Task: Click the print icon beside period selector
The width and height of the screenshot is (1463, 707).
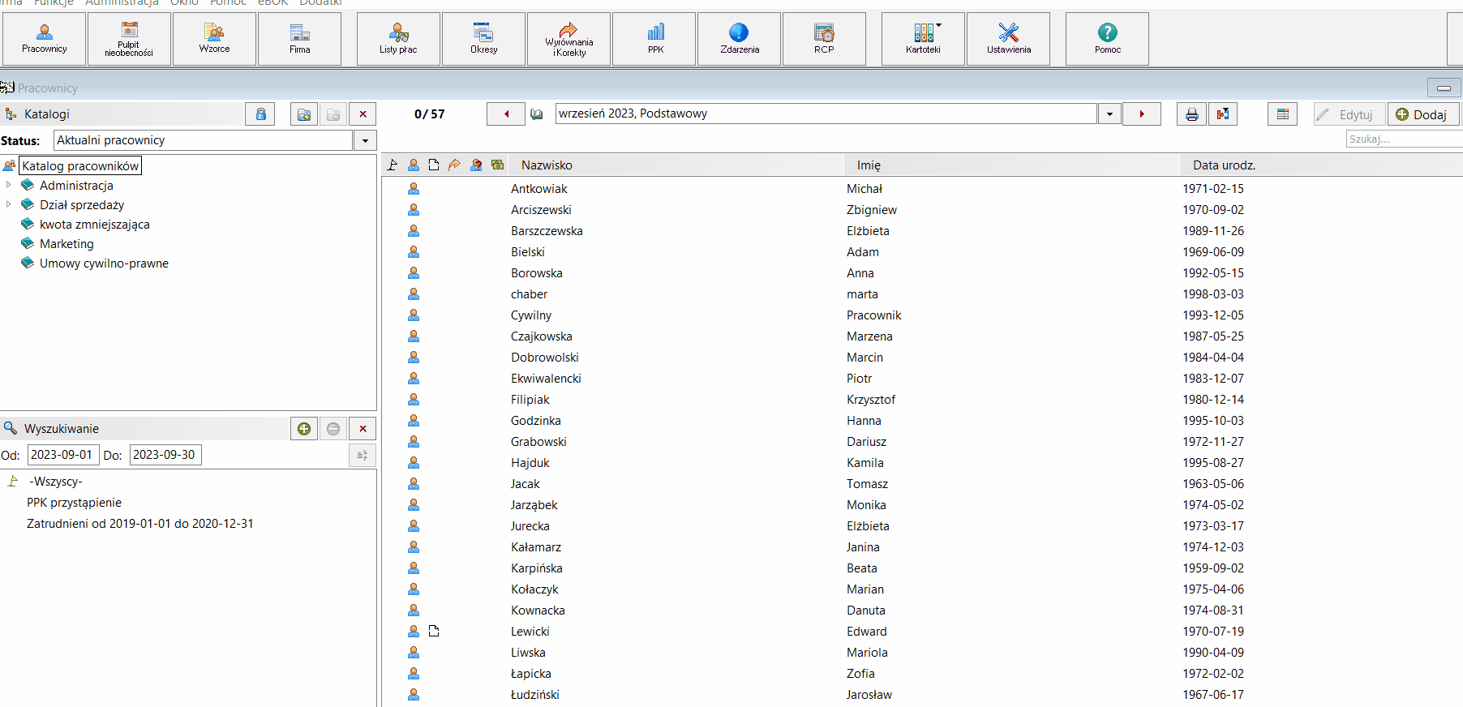Action: 1191,114
